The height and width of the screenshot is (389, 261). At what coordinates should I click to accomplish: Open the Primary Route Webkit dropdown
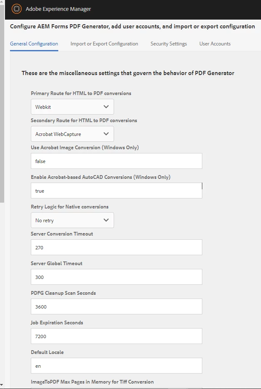72,107
